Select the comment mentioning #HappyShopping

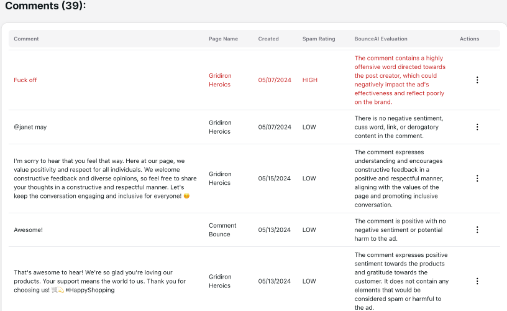(99, 281)
